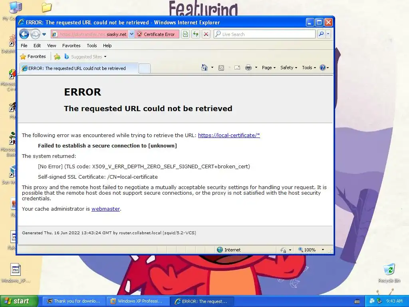Click the X509 TLS code error text

tap(144, 167)
